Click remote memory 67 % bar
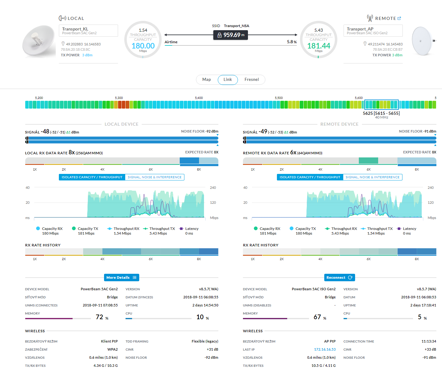The image size is (442, 378). (276, 319)
